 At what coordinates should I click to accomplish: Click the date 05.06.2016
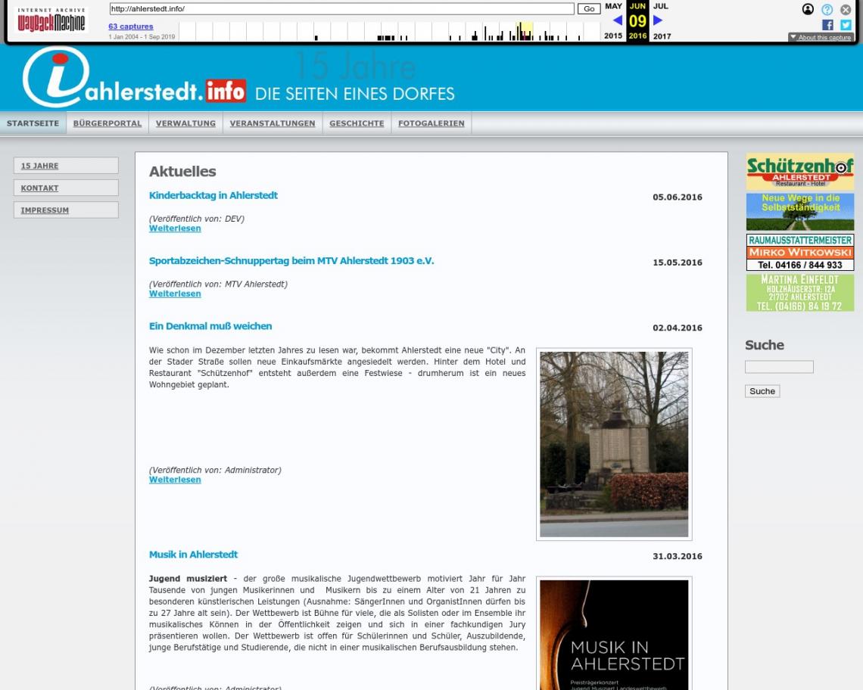click(x=677, y=197)
